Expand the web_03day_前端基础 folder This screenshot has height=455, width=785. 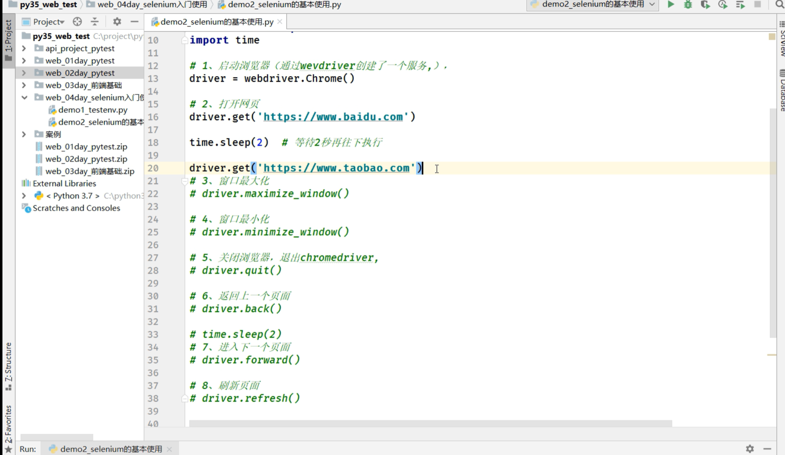click(x=24, y=85)
